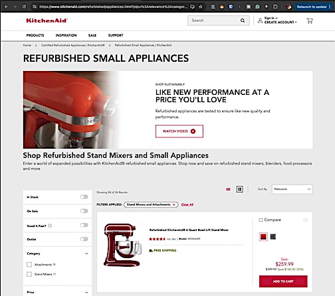Open Certified Refurbished Appliances breadcrumb
This screenshot has height=296, width=335.
coord(73,45)
